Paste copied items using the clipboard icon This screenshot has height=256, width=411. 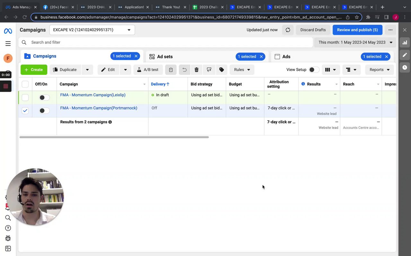(x=171, y=70)
